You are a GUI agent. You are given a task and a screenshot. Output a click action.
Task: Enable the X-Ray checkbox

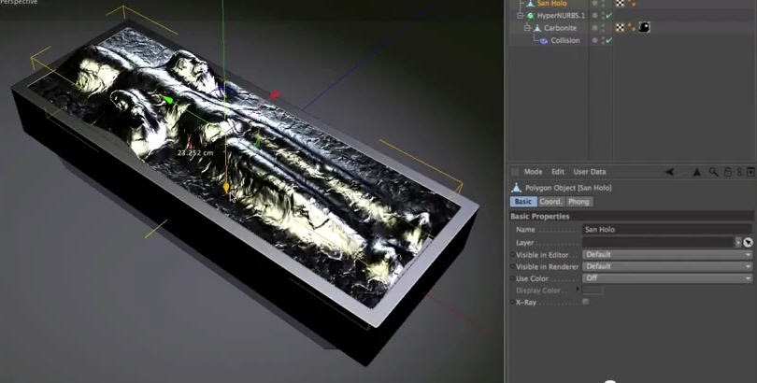pyautogui.click(x=586, y=302)
